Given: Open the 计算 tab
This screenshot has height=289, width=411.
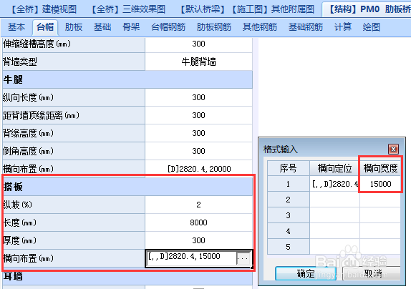Looking at the screenshot, I should 342,27.
